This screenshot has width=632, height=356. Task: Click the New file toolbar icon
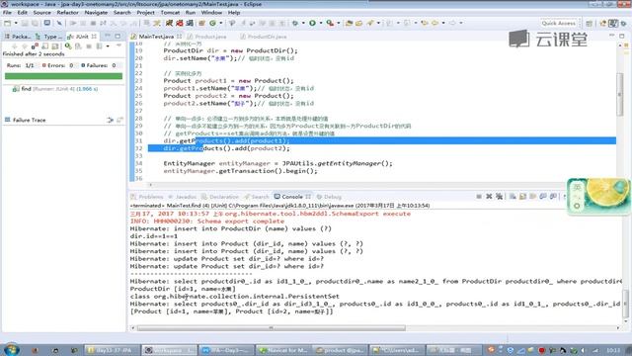(x=7, y=23)
